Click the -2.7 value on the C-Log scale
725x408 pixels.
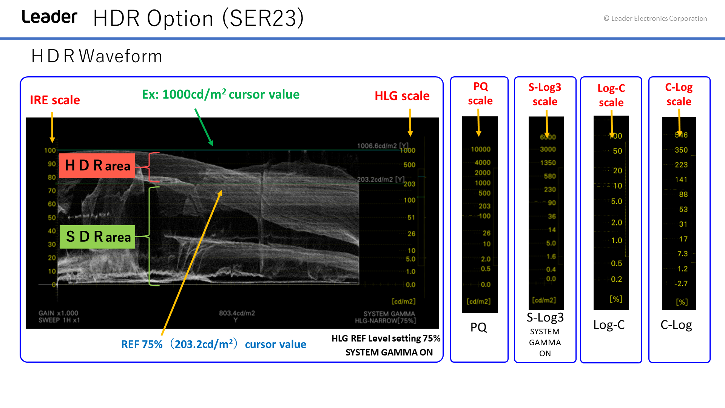coord(681,283)
